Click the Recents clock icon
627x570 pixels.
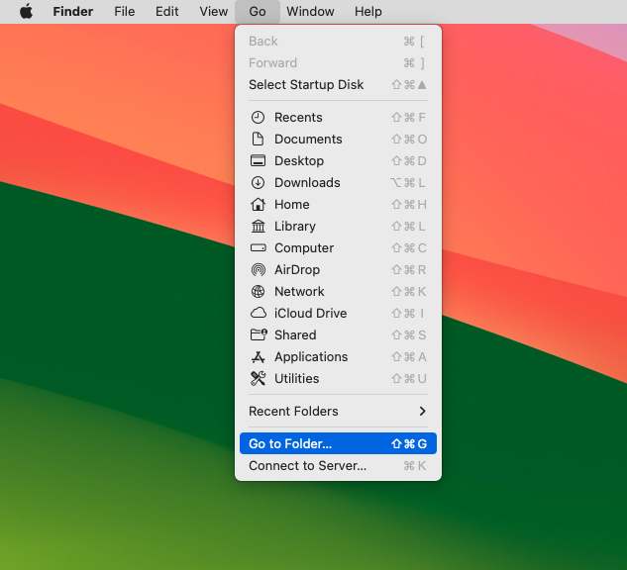coord(258,118)
